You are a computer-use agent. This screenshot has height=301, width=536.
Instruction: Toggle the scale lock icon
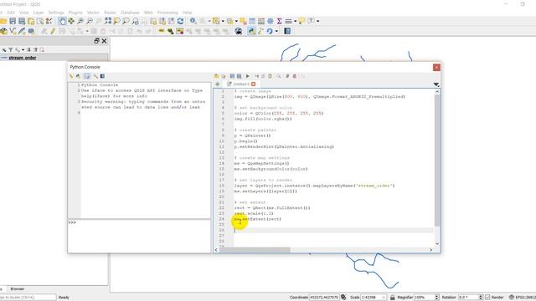[393, 298]
